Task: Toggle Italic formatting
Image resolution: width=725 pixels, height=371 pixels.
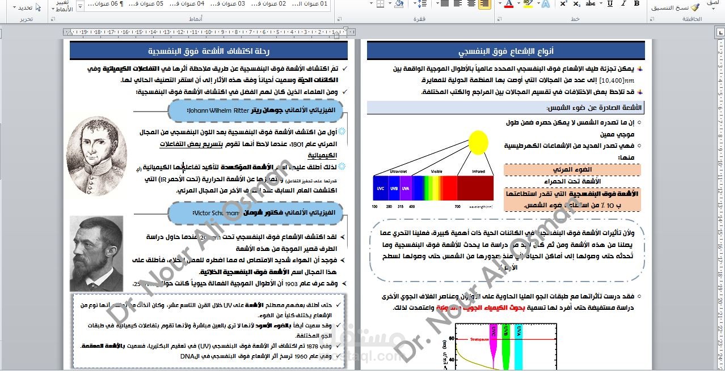Action: point(623,3)
